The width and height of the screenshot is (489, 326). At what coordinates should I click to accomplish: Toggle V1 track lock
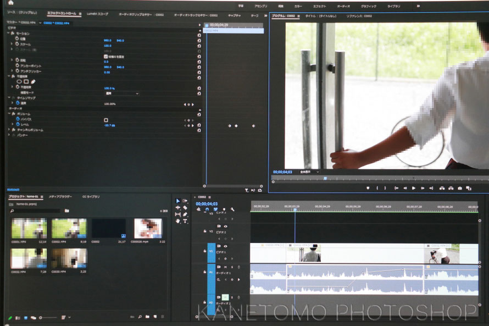pos(205,251)
